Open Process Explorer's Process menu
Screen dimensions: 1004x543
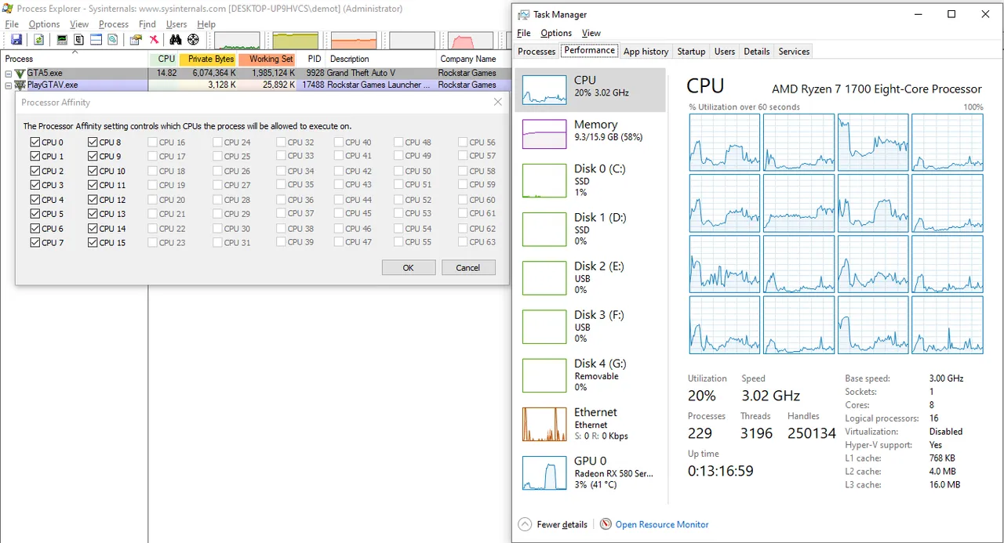[x=114, y=24]
